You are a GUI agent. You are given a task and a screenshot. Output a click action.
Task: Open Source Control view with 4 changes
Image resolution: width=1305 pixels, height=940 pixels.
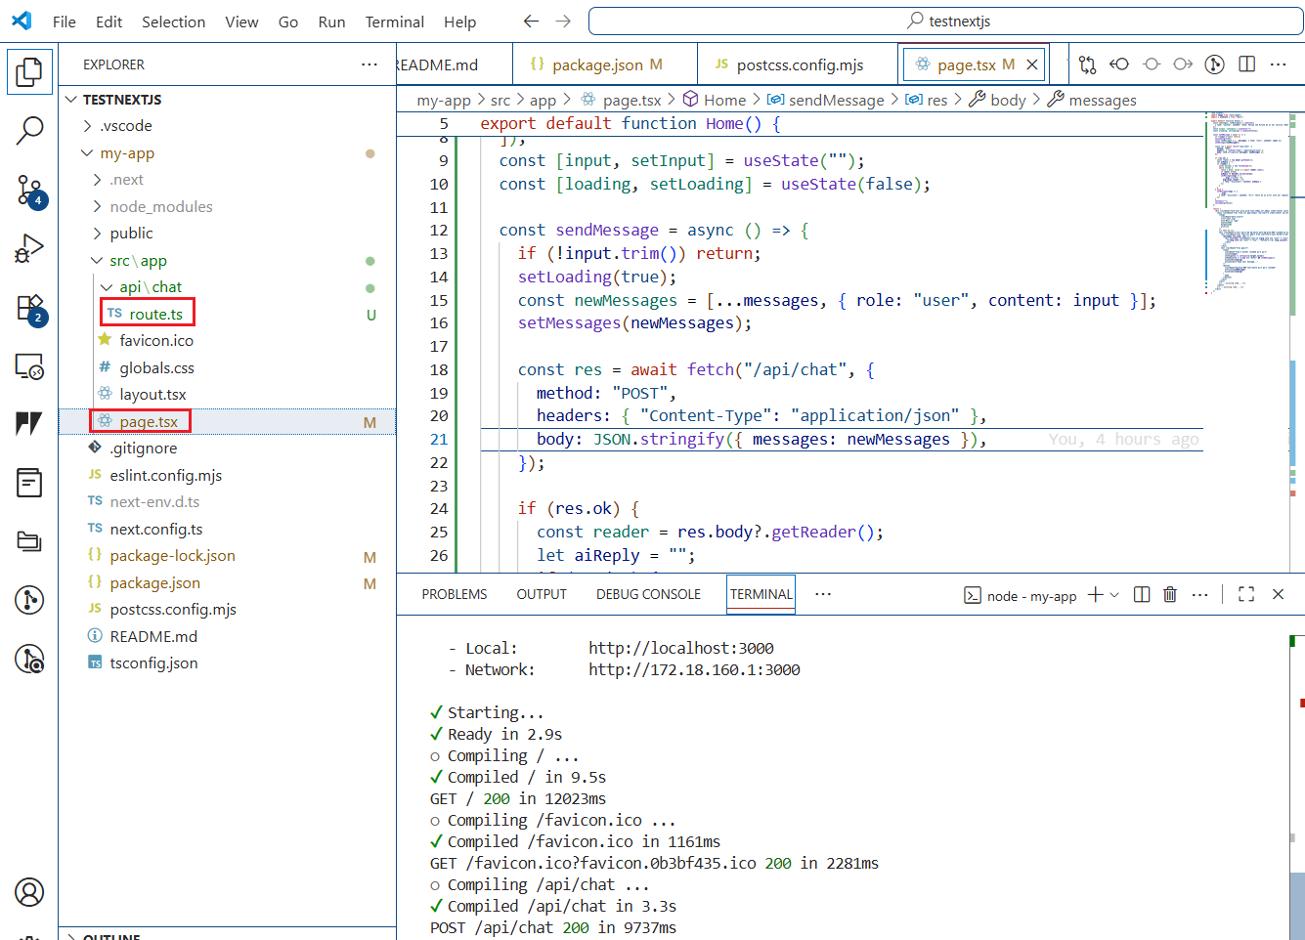pos(29,190)
